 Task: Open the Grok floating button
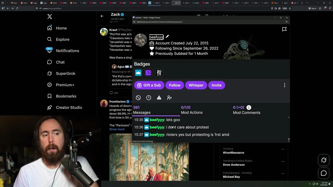click(x=324, y=160)
